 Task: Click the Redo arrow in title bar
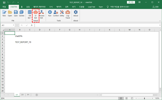(13, 2)
